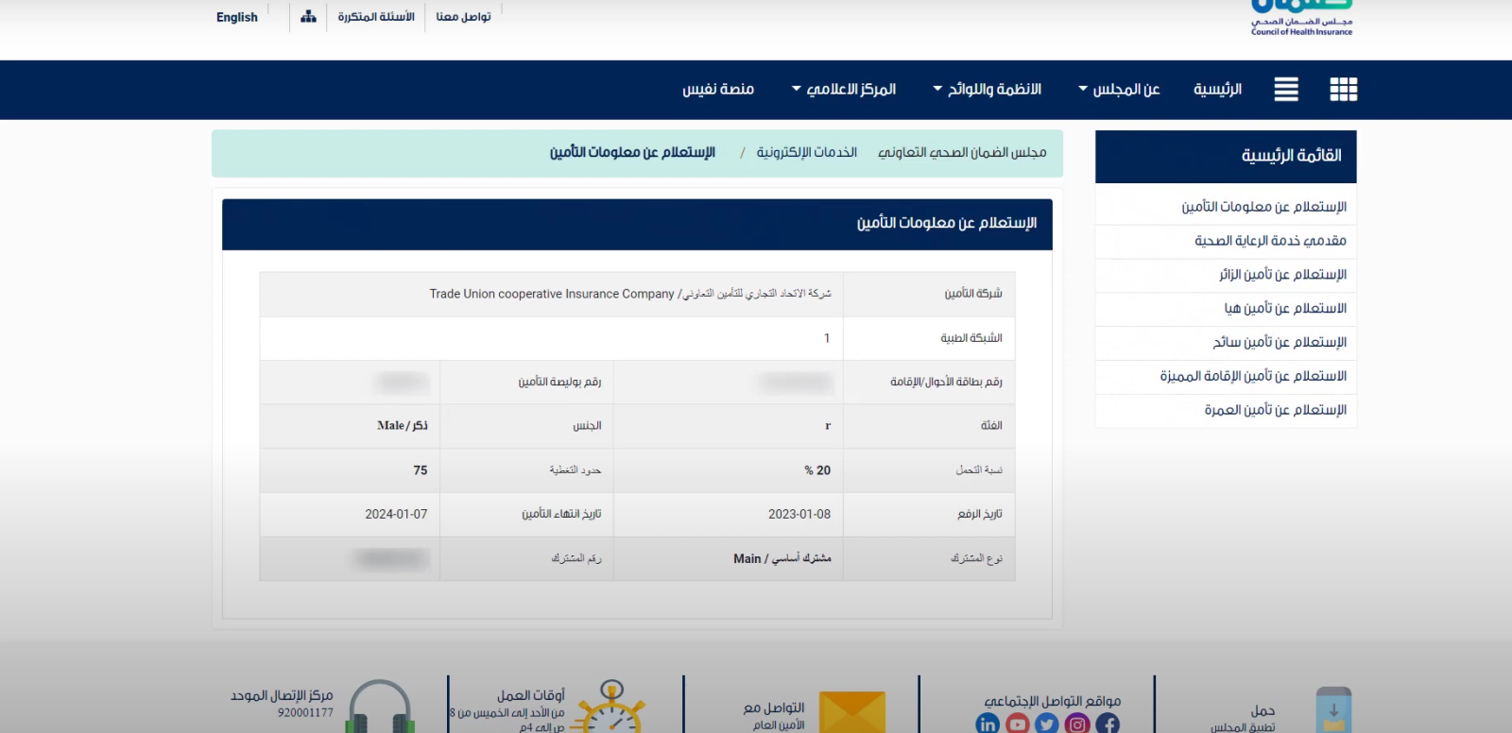Screen dimensions: 1512x733
Task: Select الإستعلام عن تأمين سائح in sidebar
Action: [x=1226, y=343]
